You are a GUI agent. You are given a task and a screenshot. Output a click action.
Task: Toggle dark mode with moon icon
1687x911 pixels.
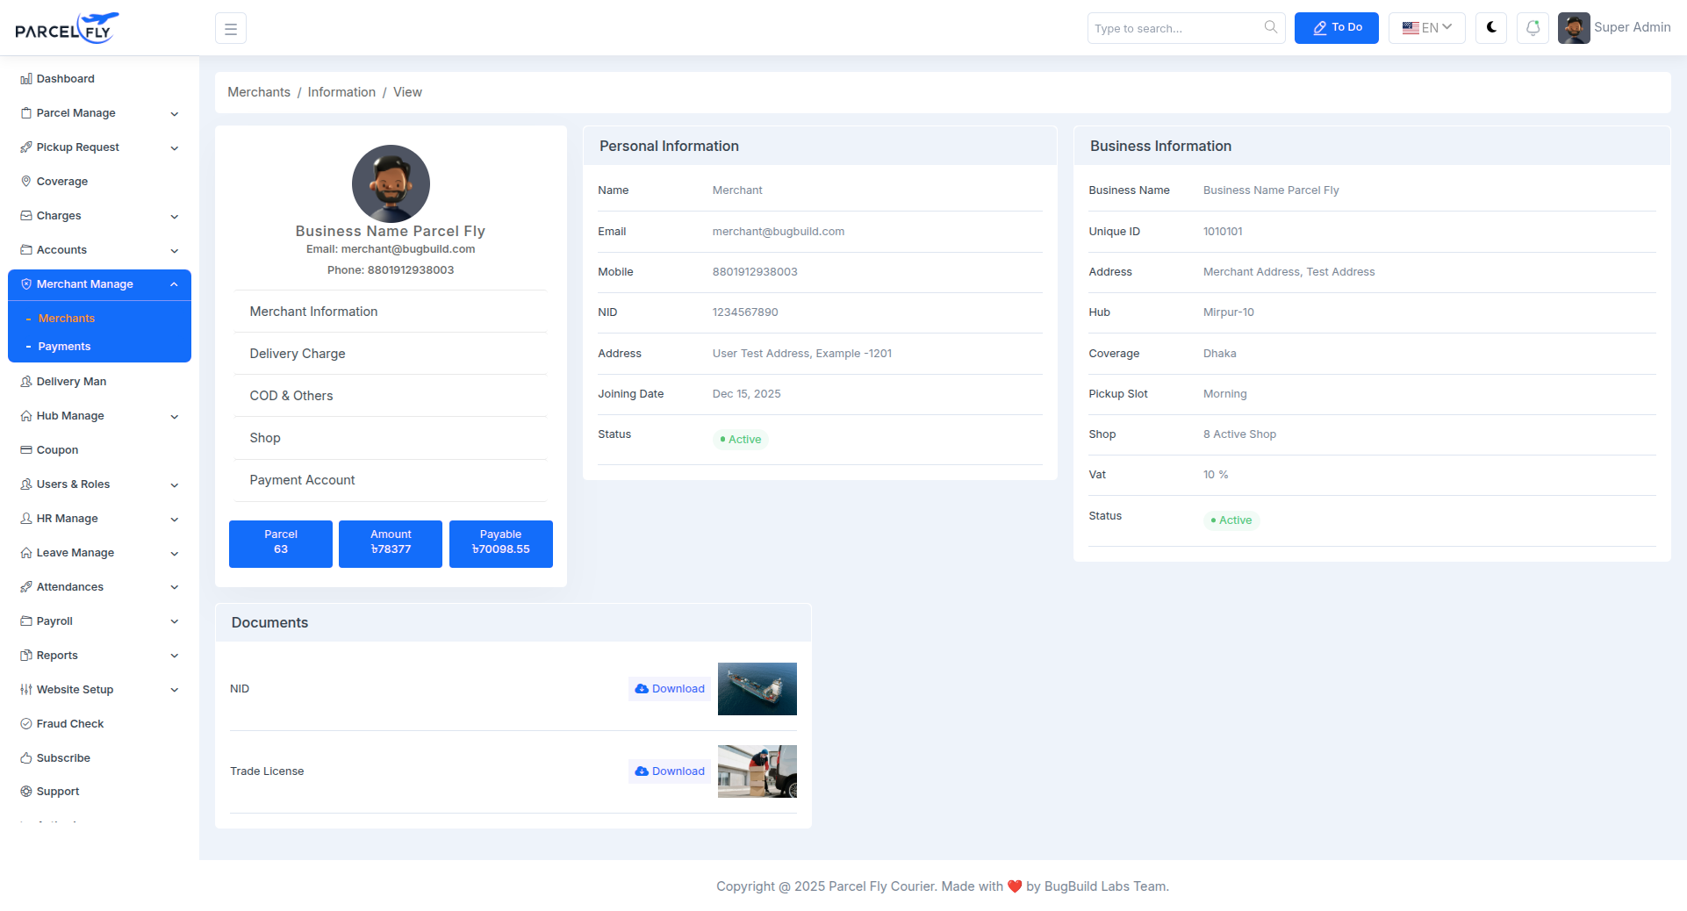pos(1491,28)
